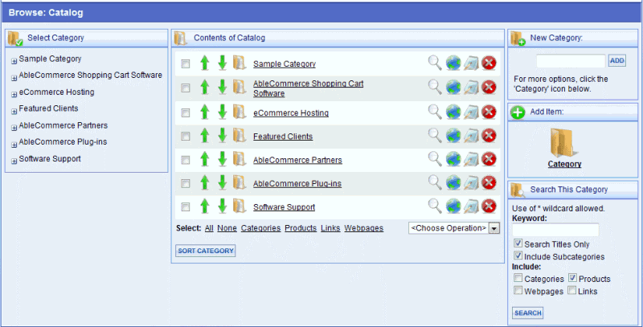The width and height of the screenshot is (643, 327).
Task: Click the globe icon in AbleCommerce Shopping Cart Software row
Action: [x=453, y=88]
